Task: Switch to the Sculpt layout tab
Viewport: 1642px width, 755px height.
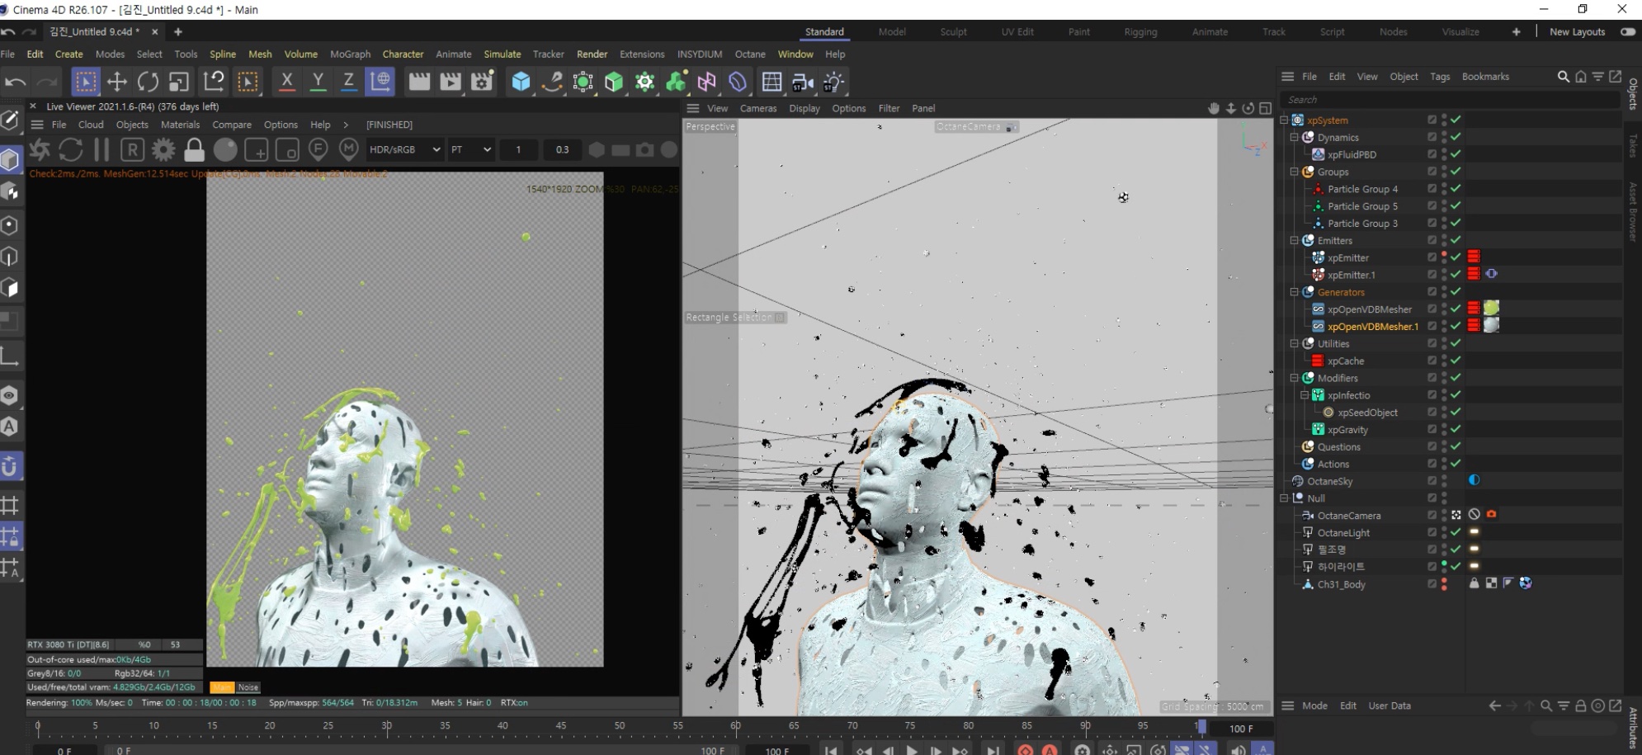Action: tap(953, 31)
